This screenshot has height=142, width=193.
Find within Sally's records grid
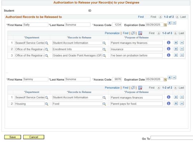click(x=125, y=33)
